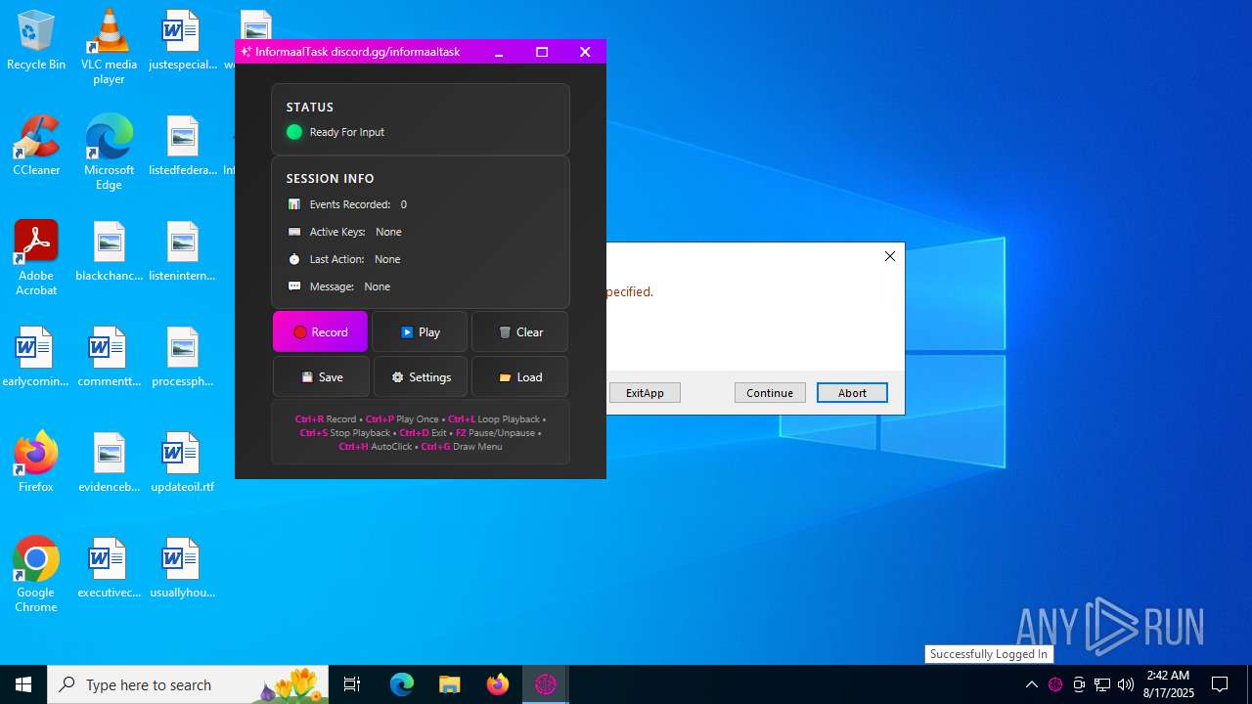Close the InformaalTask window
This screenshot has height=704, width=1252.
click(585, 52)
